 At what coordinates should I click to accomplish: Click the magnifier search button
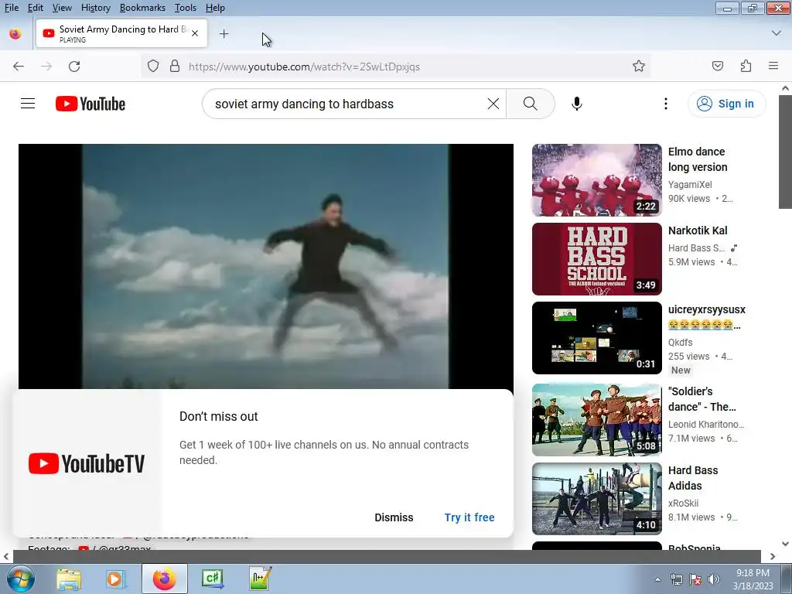pos(531,104)
